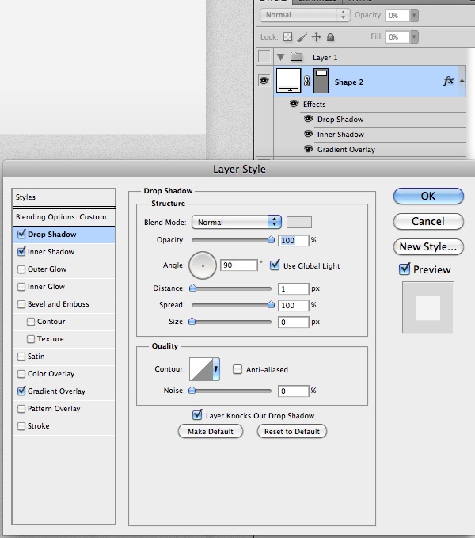Click lock position move icon

coord(317,37)
